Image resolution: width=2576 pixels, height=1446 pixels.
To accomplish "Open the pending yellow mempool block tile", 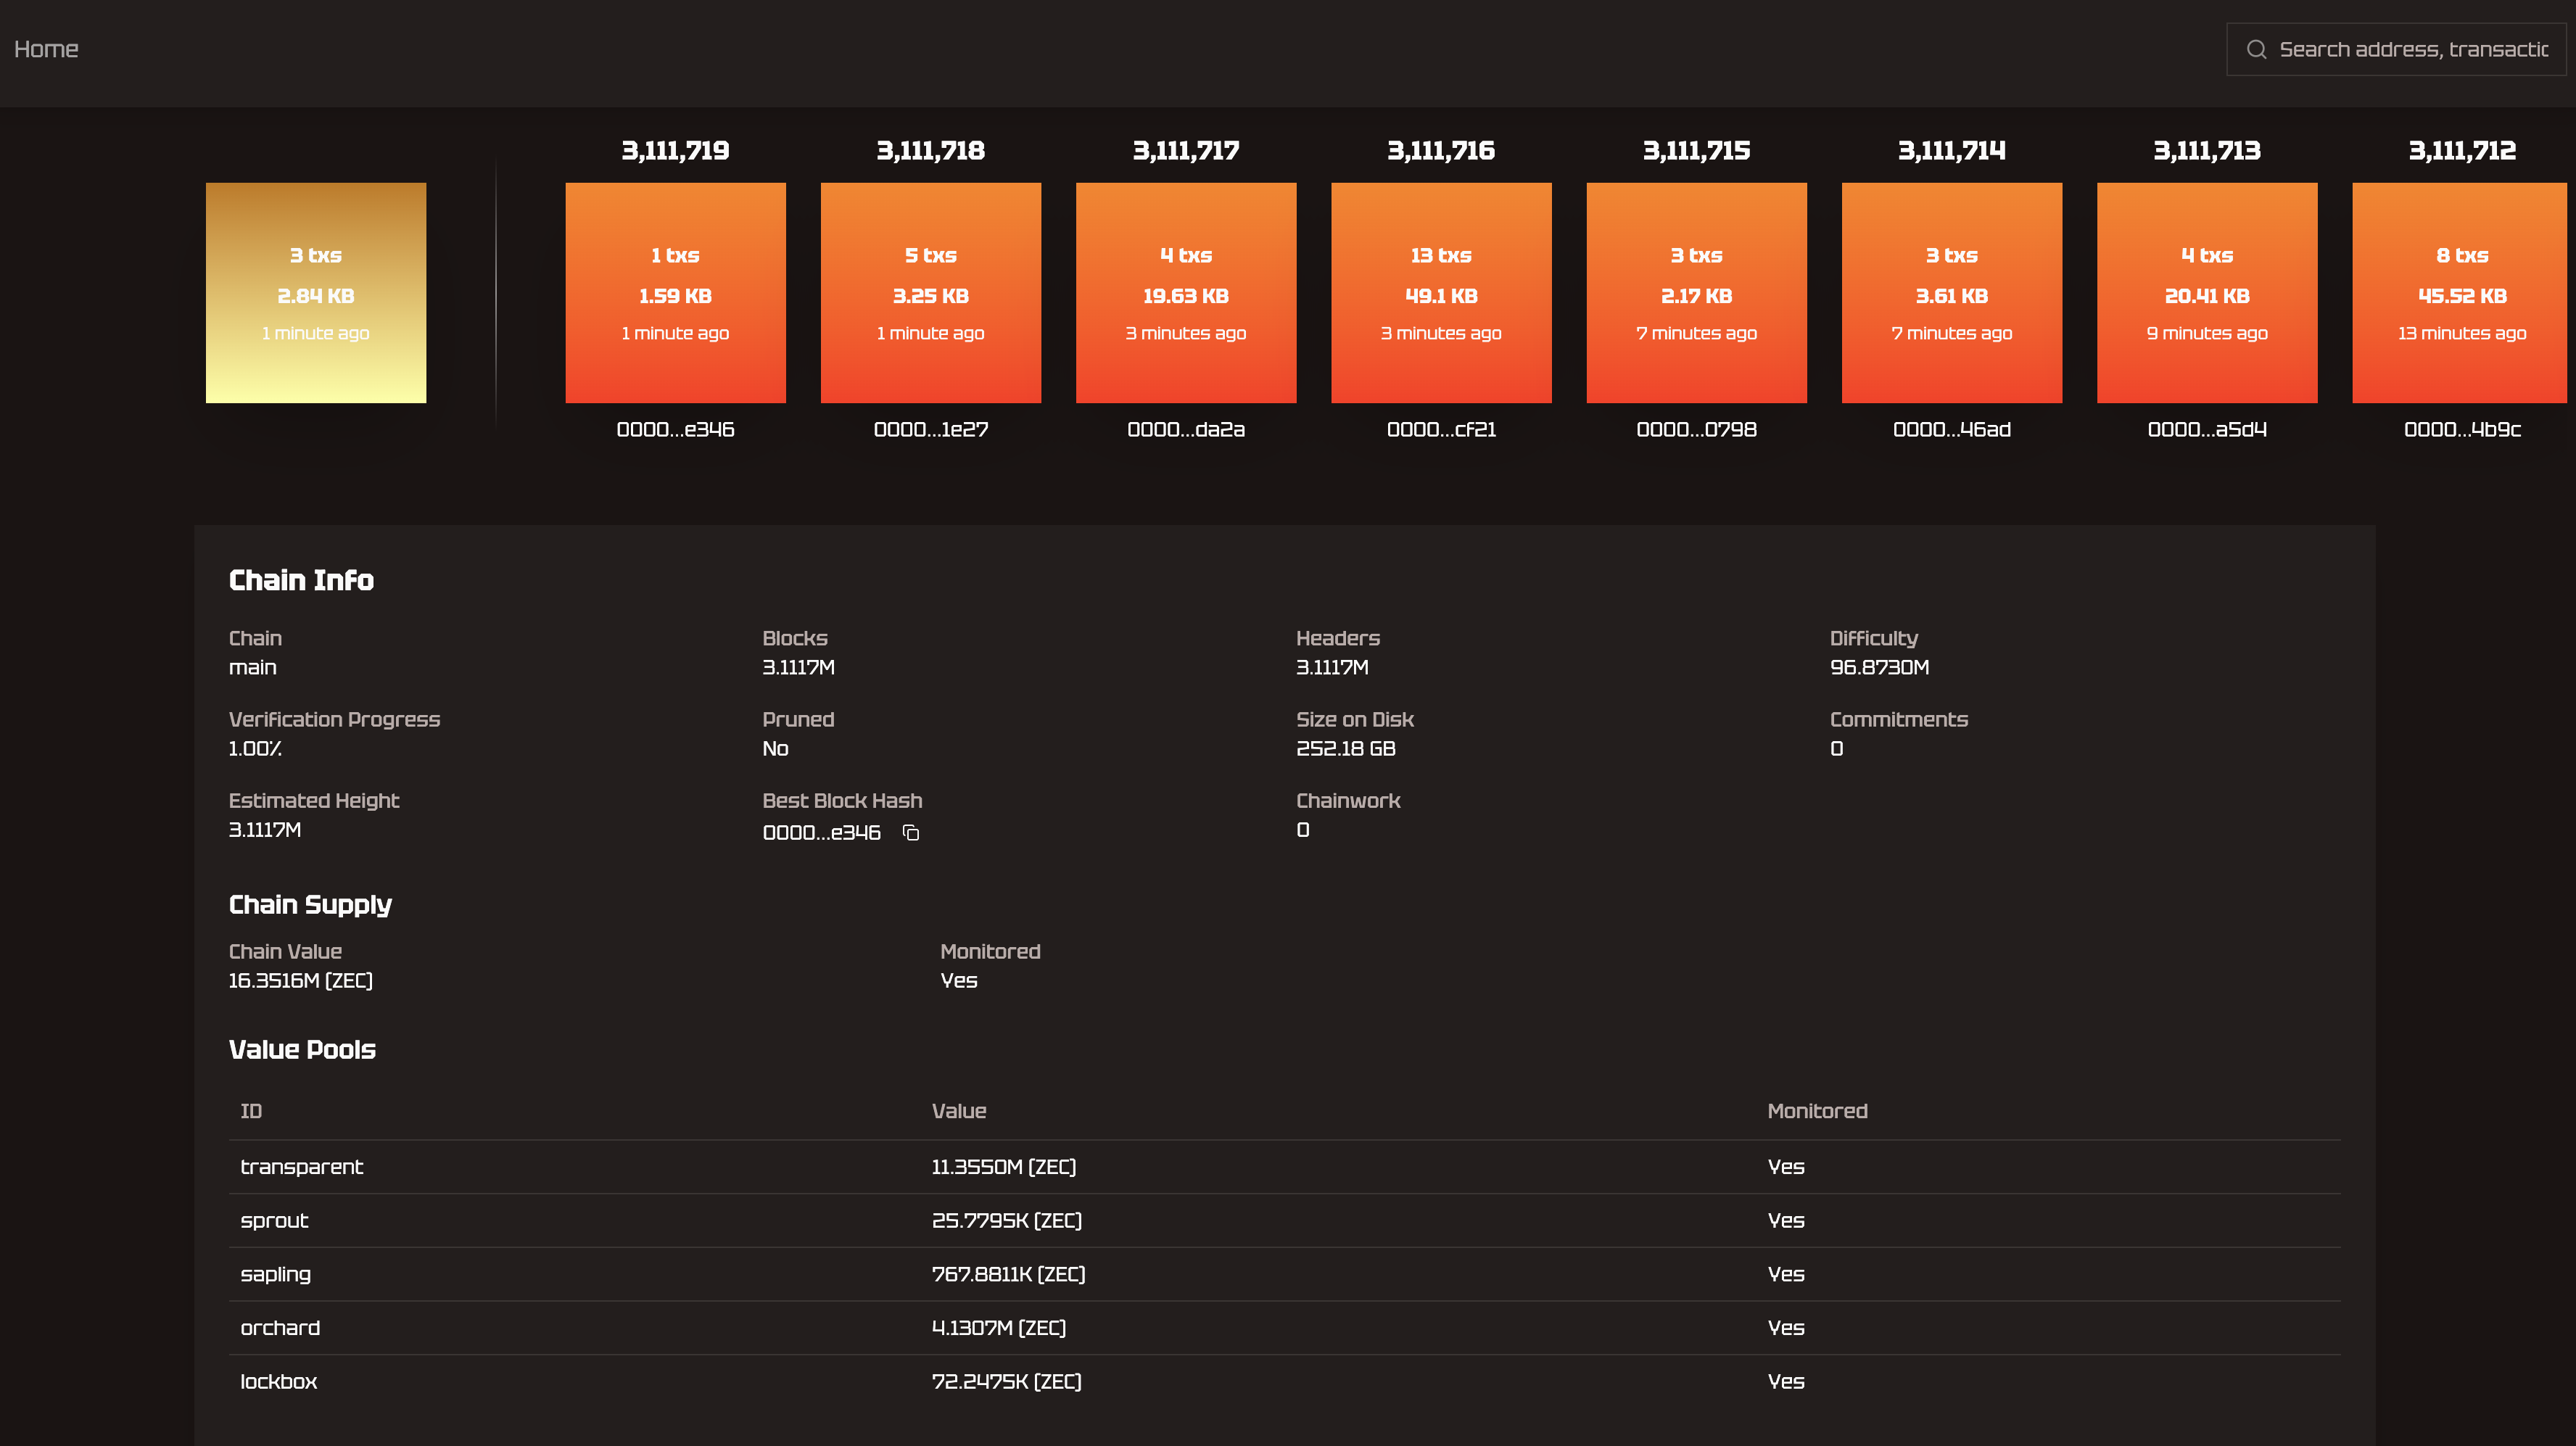I will click(316, 293).
